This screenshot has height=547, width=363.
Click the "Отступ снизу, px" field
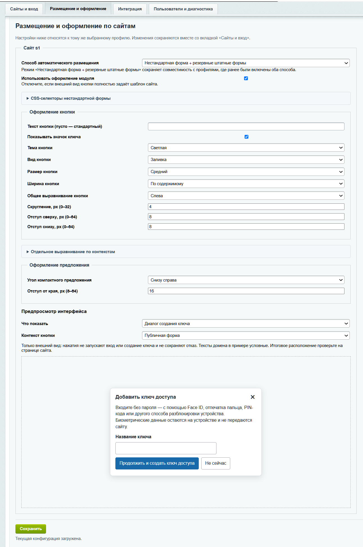[x=246, y=227]
